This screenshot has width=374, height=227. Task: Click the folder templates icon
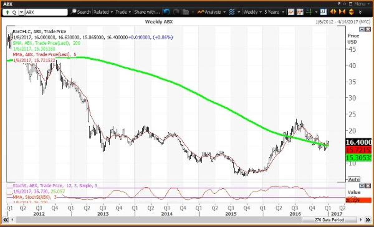point(186,12)
